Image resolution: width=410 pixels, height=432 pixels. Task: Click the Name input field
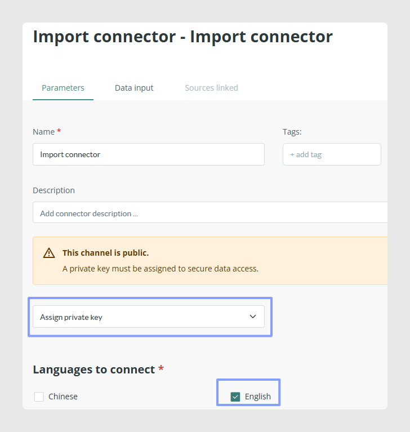149,154
